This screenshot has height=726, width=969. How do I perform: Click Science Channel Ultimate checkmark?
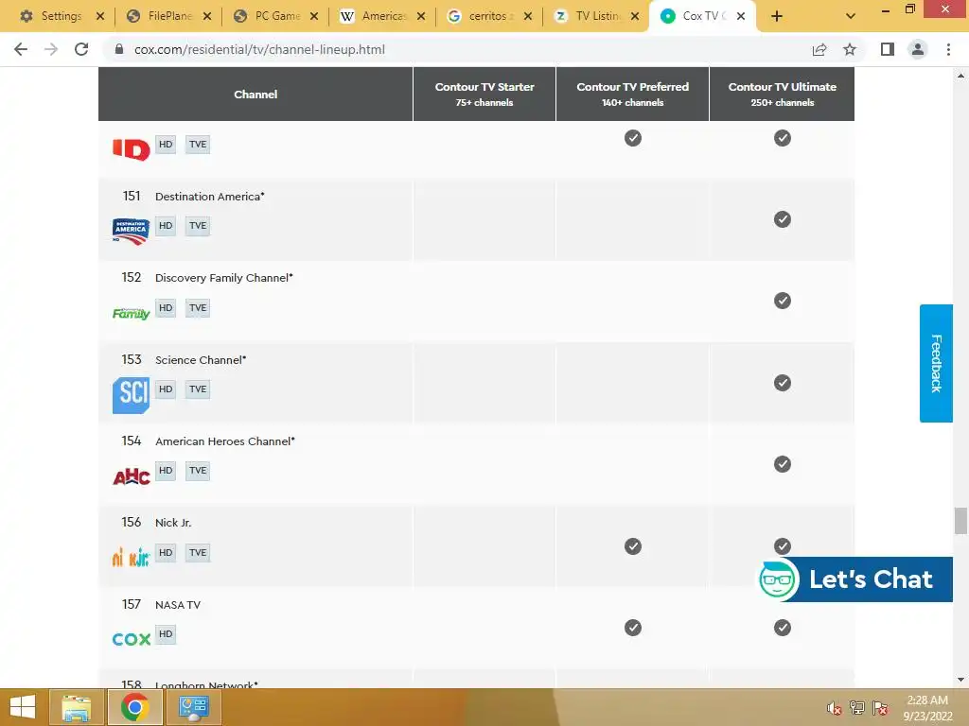click(x=783, y=383)
